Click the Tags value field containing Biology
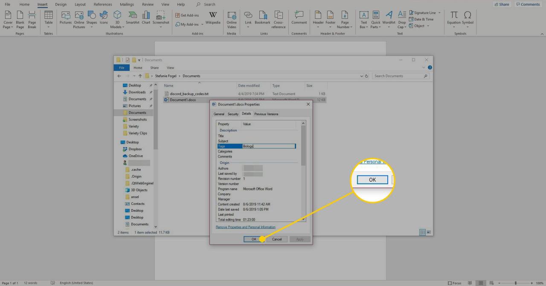The height and width of the screenshot is (286, 546). coord(269,146)
